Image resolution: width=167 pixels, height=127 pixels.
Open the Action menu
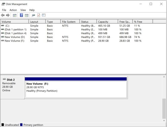13,10
